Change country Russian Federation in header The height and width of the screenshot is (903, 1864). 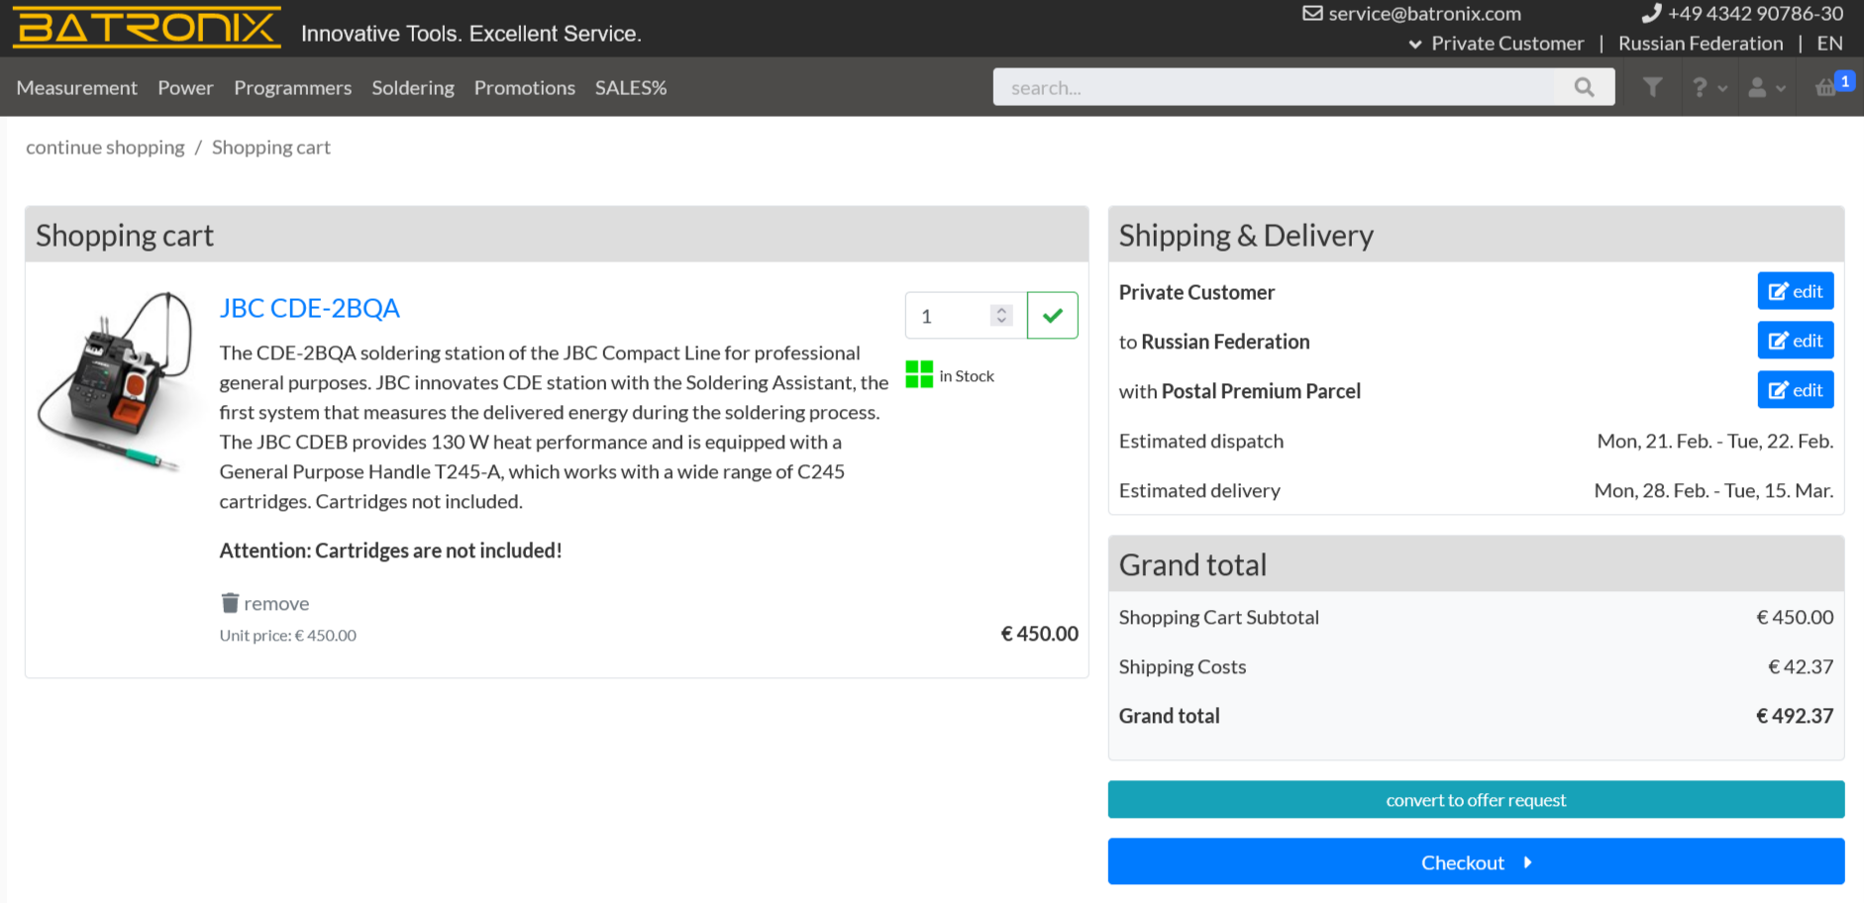(1701, 44)
